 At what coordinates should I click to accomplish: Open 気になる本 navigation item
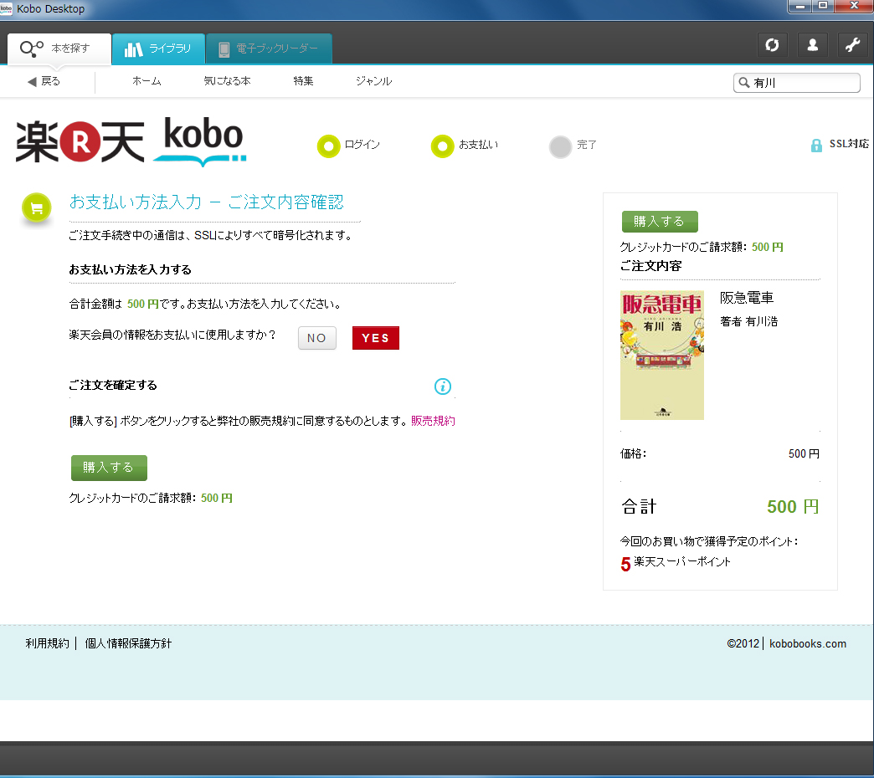(227, 81)
